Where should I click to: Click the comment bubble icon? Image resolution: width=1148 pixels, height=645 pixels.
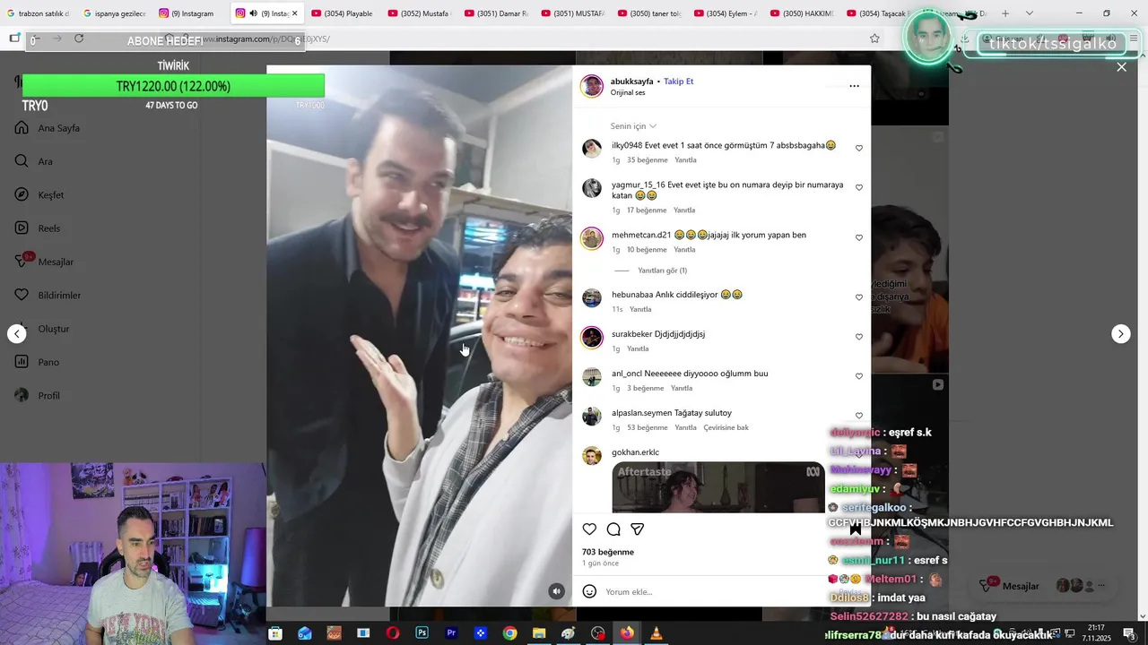pos(613,529)
